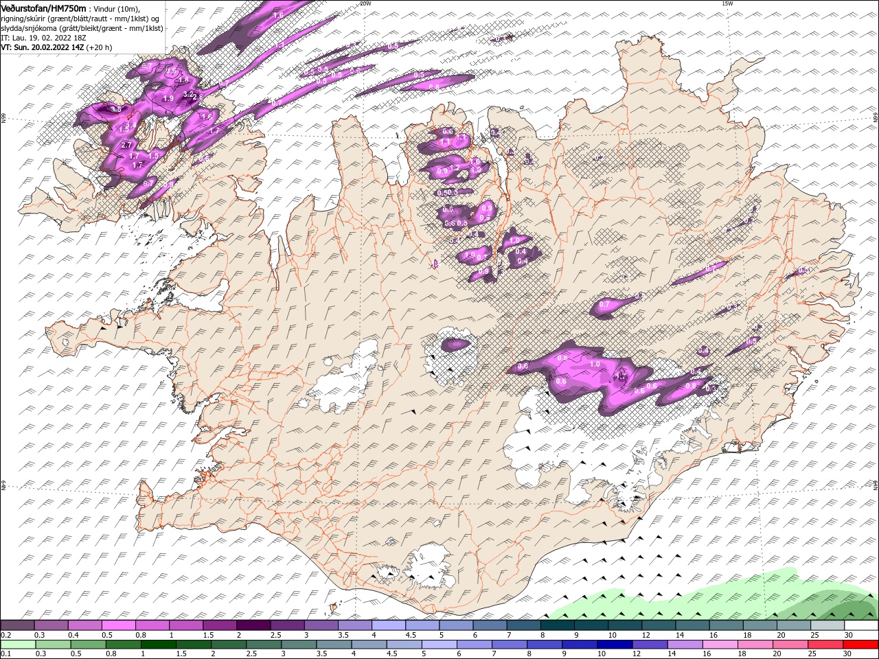Click the 1.9 snowfall value on the map
879x659 pixels.
point(168,99)
